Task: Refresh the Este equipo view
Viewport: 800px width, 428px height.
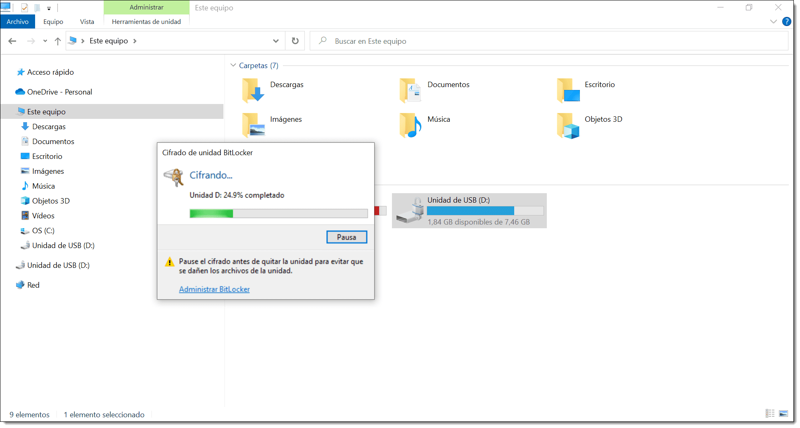Action: point(295,41)
